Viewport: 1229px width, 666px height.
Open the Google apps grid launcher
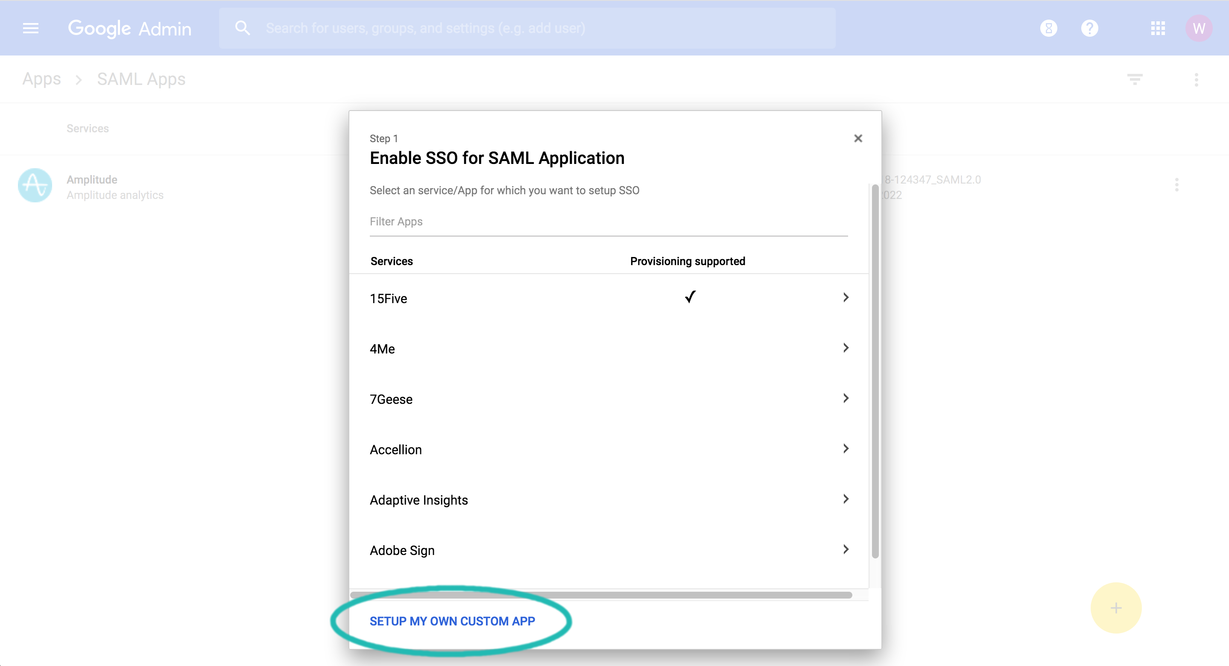[1159, 28]
